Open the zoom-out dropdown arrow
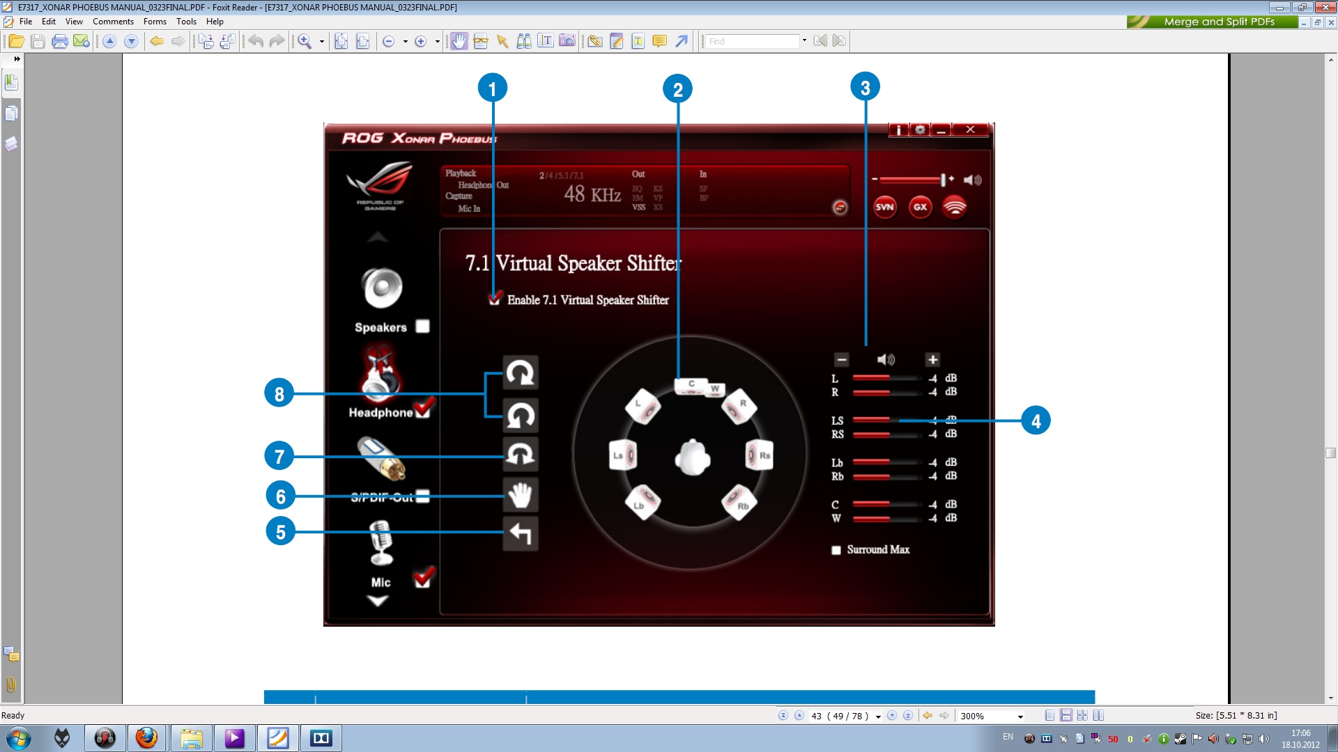1338x752 pixels. click(406, 41)
